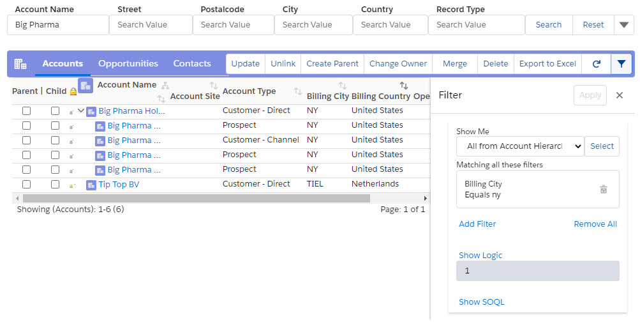Tick the Child checkbox for Big Pharma Hol...
The height and width of the screenshot is (322, 640).
coord(55,111)
